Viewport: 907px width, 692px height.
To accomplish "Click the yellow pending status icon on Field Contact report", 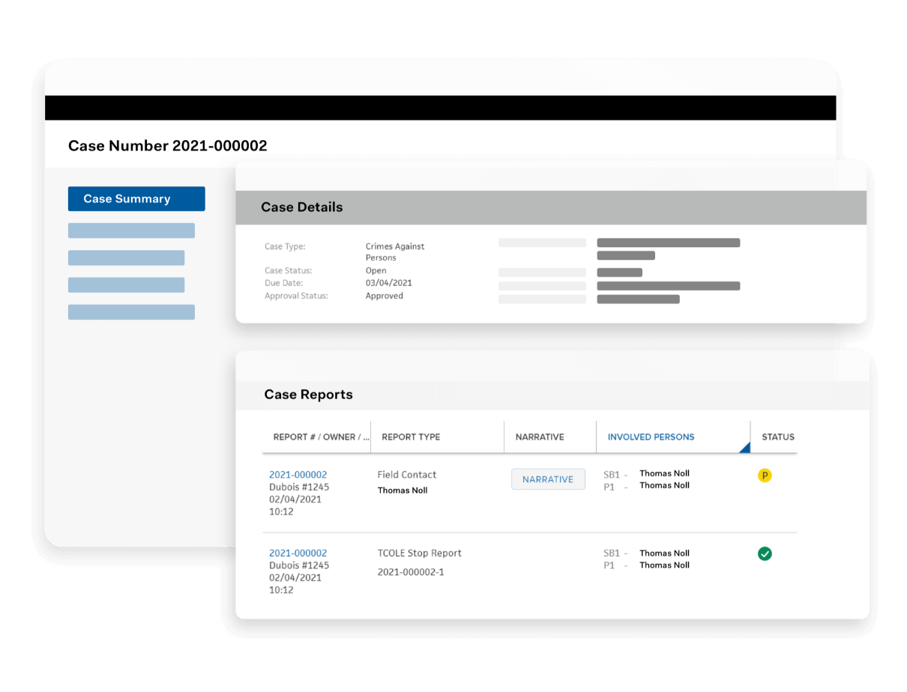I will pyautogui.click(x=765, y=475).
